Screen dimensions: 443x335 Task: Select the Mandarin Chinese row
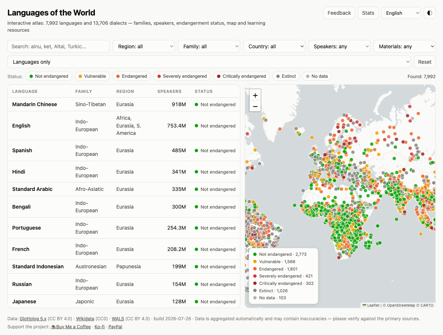pos(124,104)
